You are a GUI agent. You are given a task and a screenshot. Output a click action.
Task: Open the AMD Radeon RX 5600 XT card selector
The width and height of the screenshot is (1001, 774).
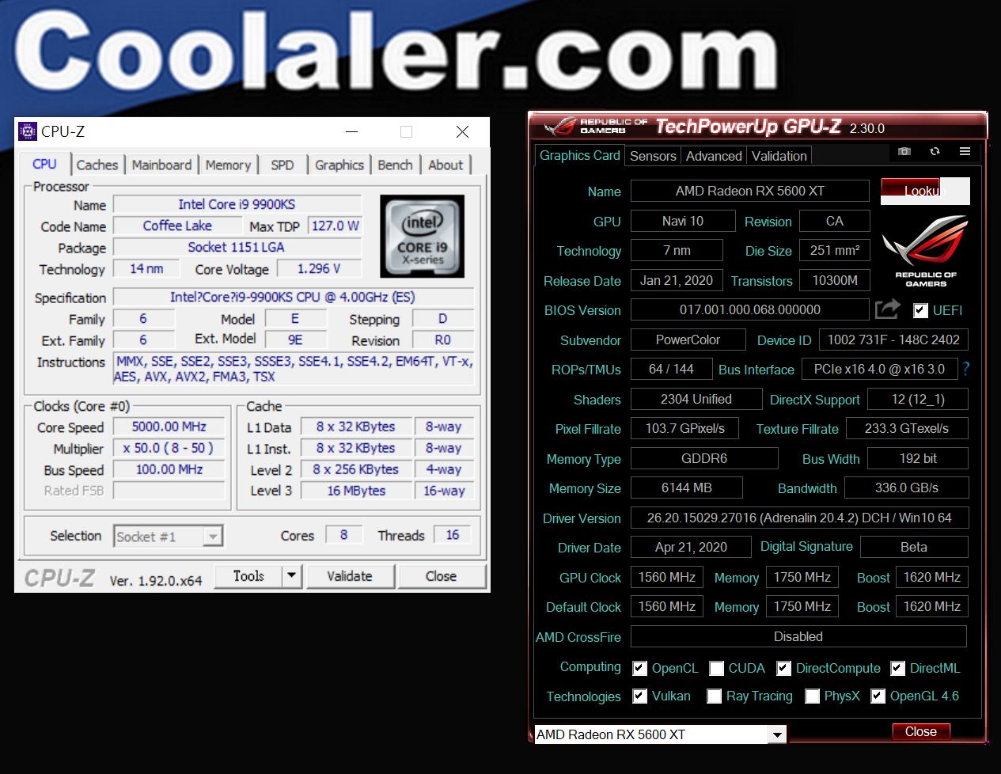[x=660, y=734]
